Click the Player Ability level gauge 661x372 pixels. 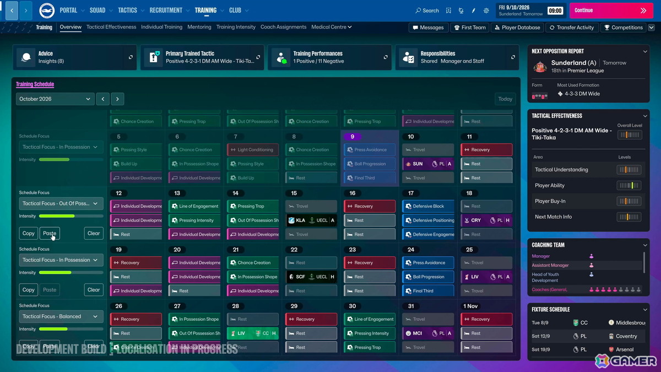[x=629, y=186]
